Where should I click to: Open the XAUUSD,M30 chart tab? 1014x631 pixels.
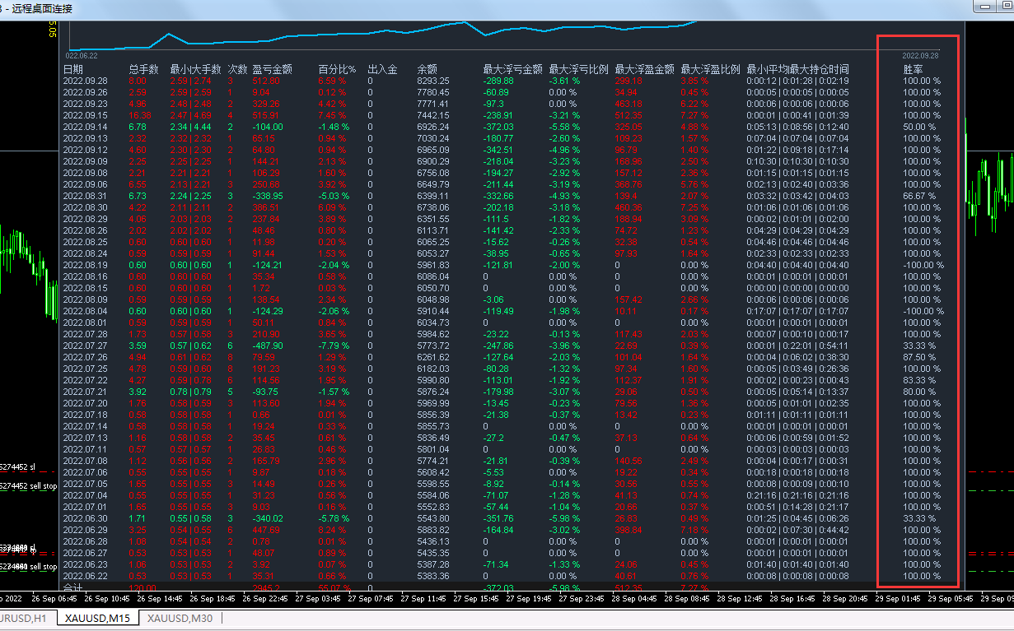pos(180,619)
